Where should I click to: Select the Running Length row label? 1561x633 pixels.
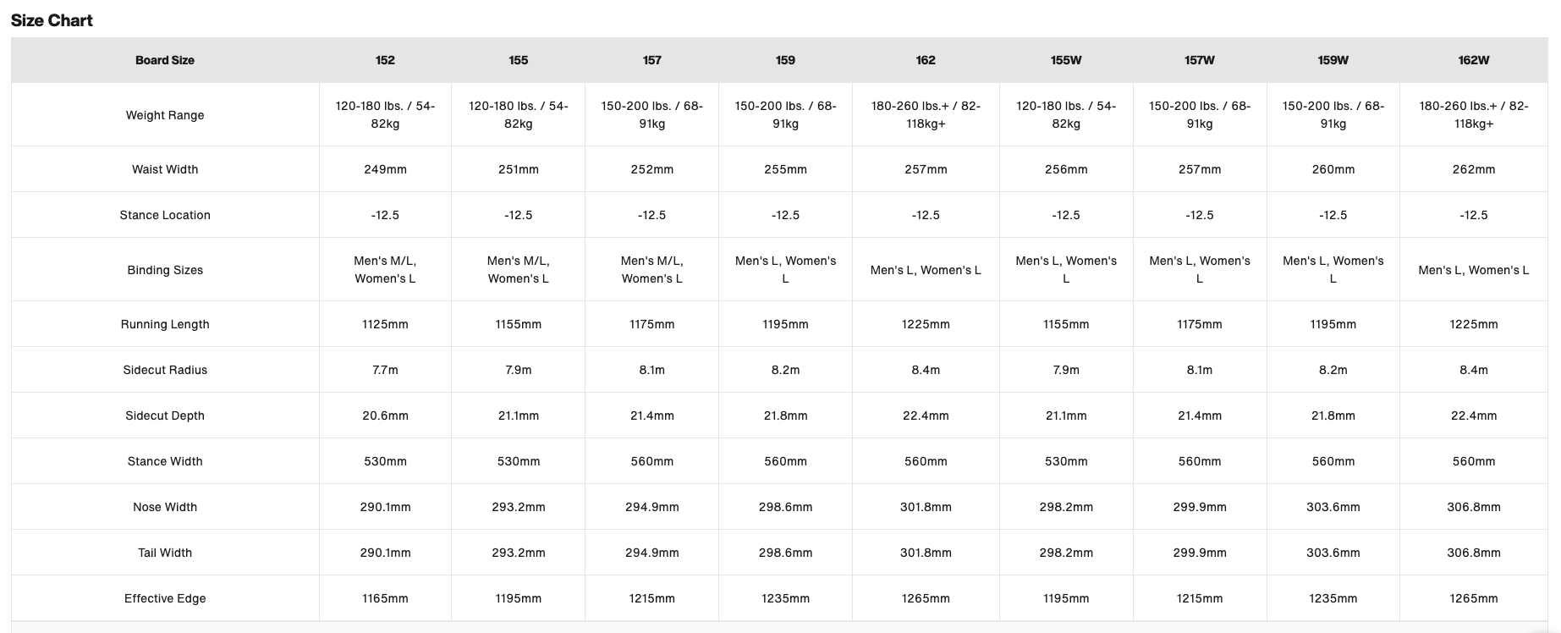click(x=165, y=324)
